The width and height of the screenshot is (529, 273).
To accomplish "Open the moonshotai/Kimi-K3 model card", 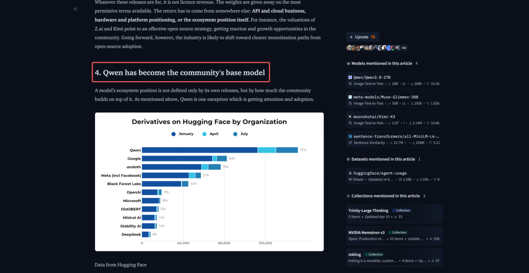I will pyautogui.click(x=394, y=120).
